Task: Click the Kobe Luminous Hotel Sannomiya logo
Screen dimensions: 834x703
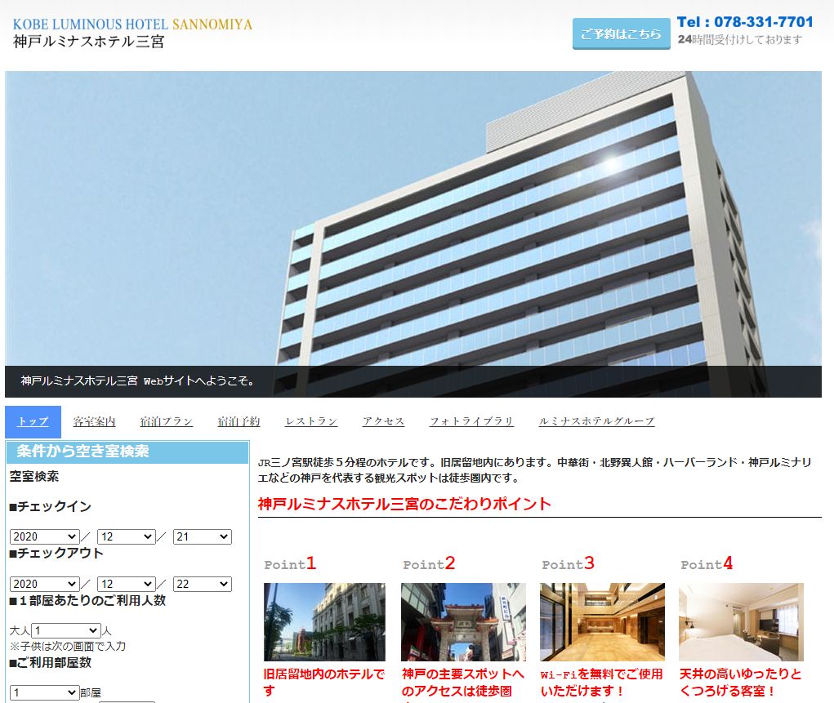Action: pyautogui.click(x=132, y=33)
